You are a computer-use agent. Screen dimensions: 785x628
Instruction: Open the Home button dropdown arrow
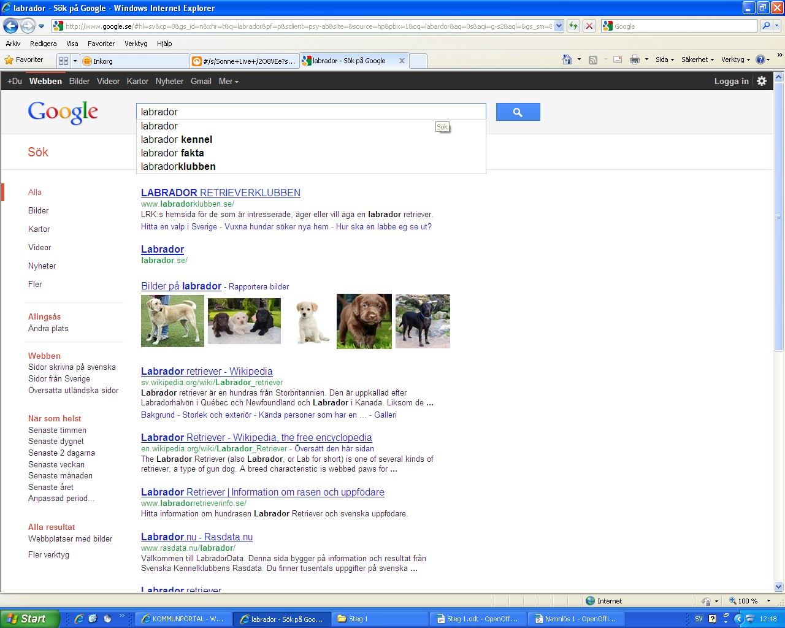tap(579, 59)
